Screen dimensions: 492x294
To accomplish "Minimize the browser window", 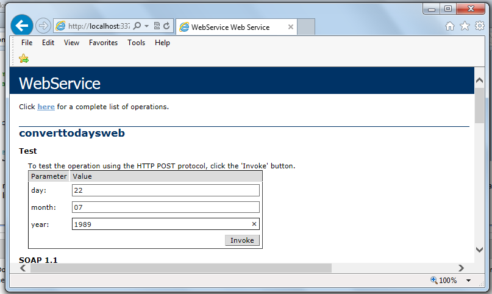I will tap(432, 9).
